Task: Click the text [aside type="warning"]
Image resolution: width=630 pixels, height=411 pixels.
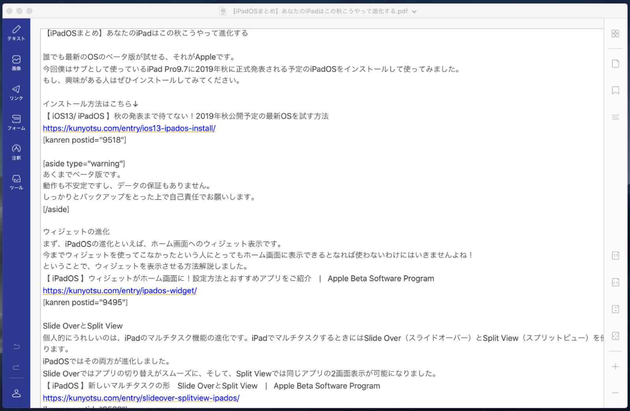Action: click(84, 163)
